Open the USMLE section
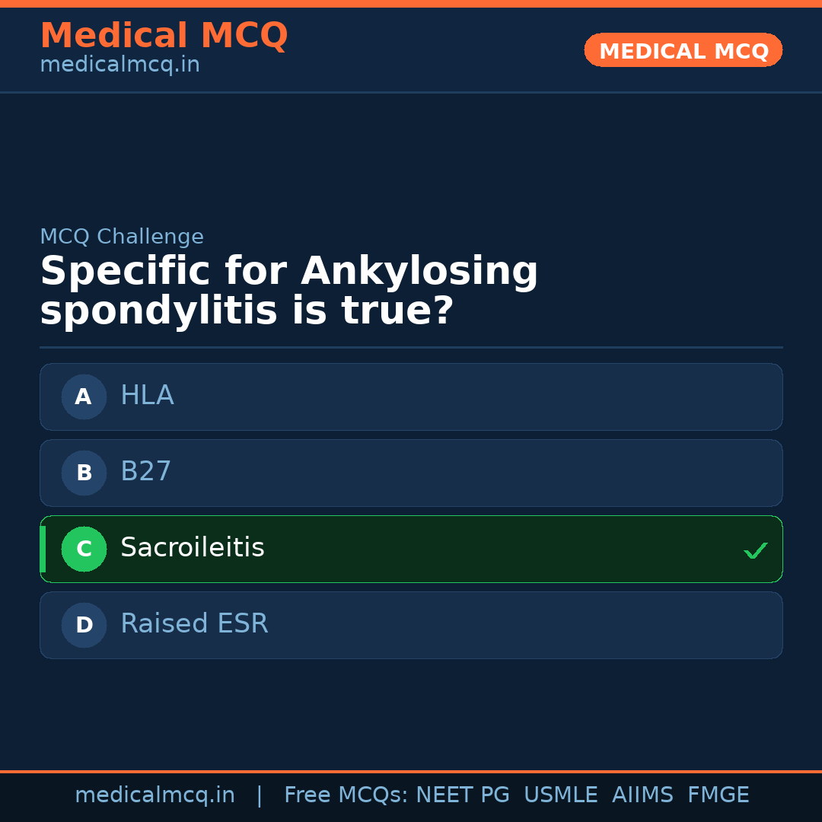 [561, 794]
